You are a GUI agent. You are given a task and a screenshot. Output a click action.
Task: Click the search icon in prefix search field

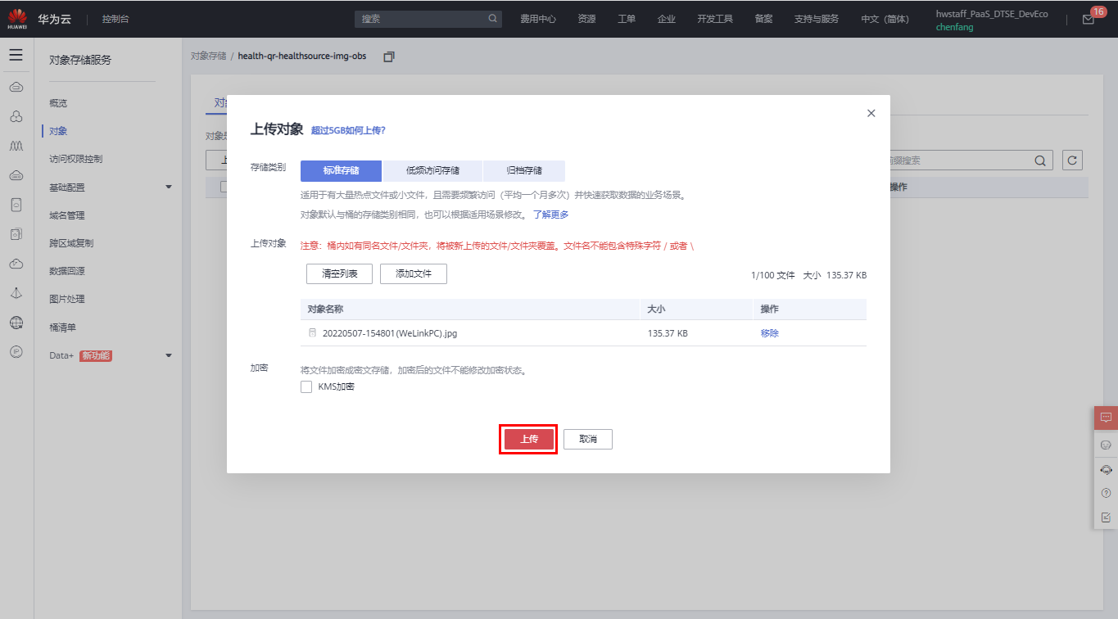pyautogui.click(x=1040, y=160)
